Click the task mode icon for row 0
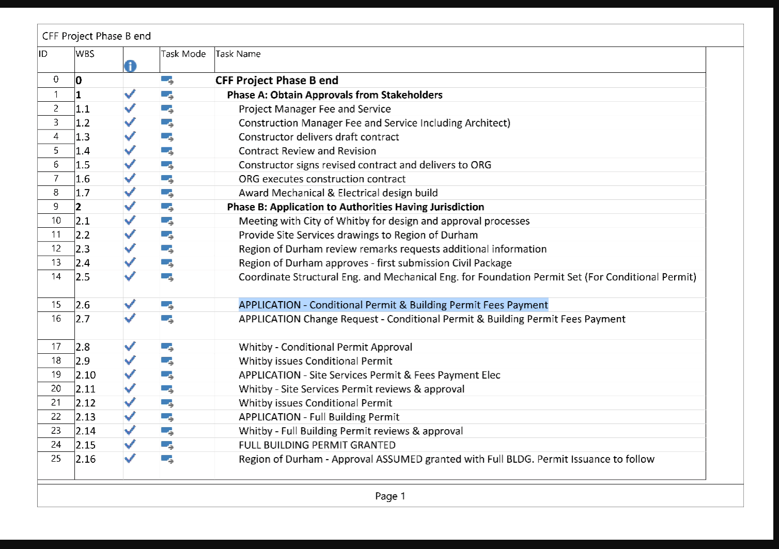 click(x=167, y=80)
